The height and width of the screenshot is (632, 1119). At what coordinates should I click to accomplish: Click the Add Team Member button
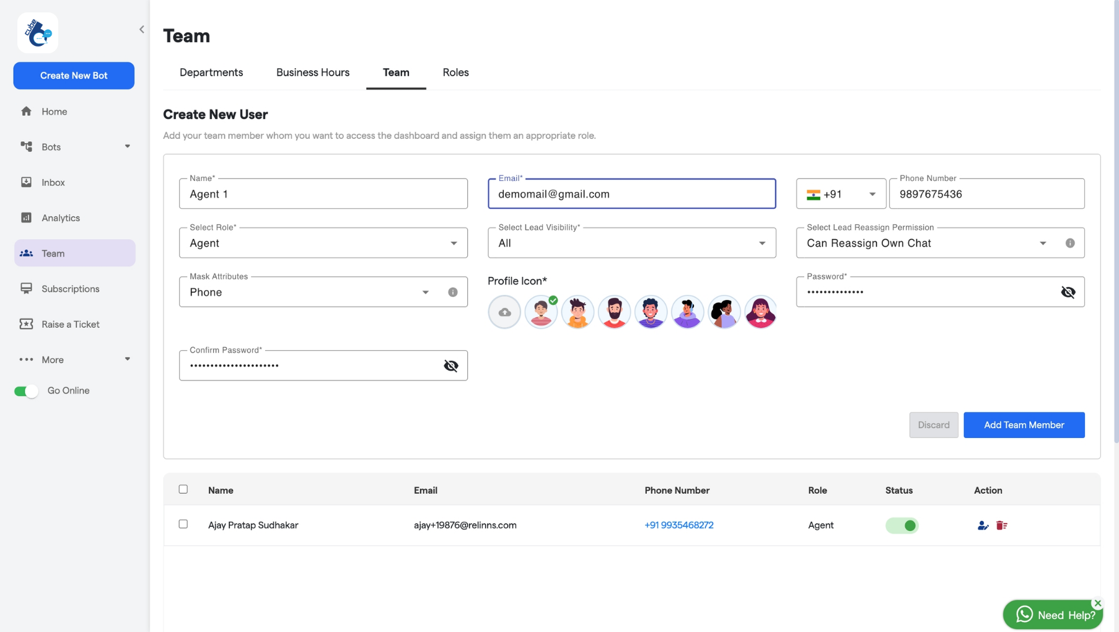pyautogui.click(x=1024, y=425)
